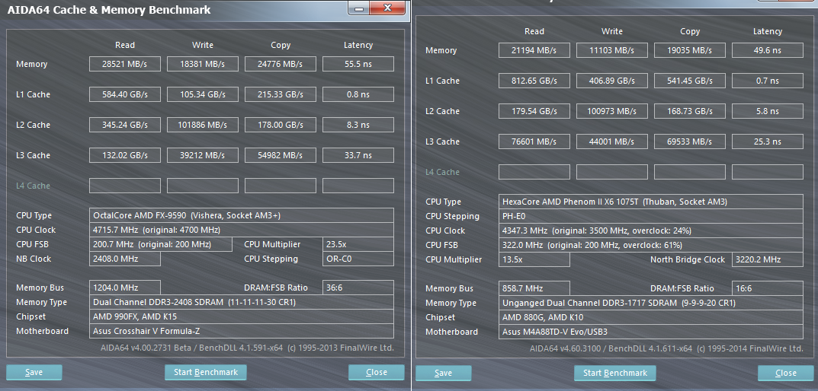This screenshot has width=818, height=391.
Task: Select L2 Cache latency 8.3 ns
Action: pyautogui.click(x=358, y=125)
